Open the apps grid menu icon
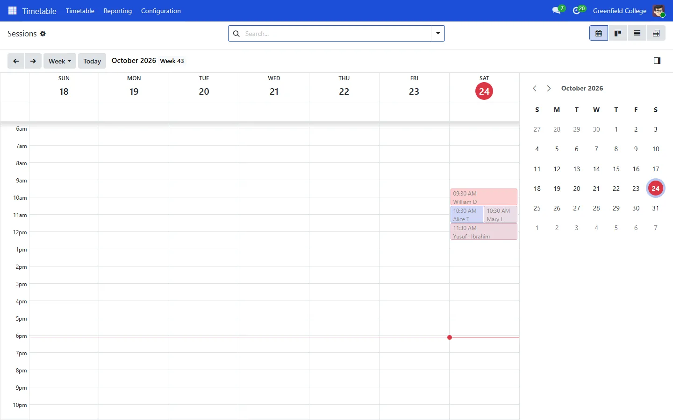 pos(13,11)
